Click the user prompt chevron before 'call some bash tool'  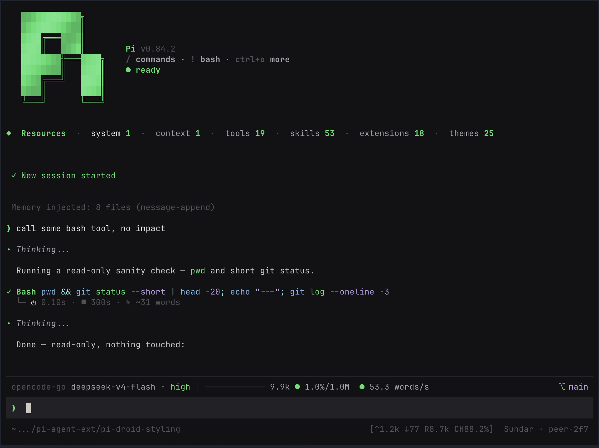tap(9, 229)
